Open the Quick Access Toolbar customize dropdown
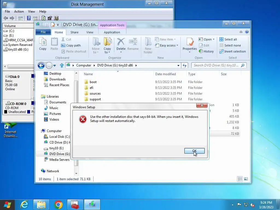The height and width of the screenshot is (210, 280). [58, 25]
